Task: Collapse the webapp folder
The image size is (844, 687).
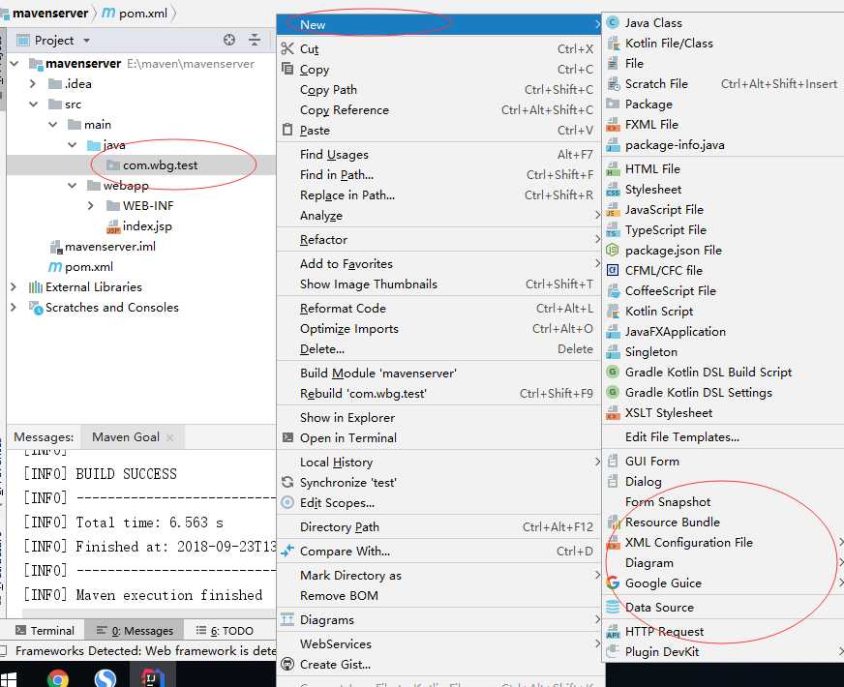Action: coord(73,186)
